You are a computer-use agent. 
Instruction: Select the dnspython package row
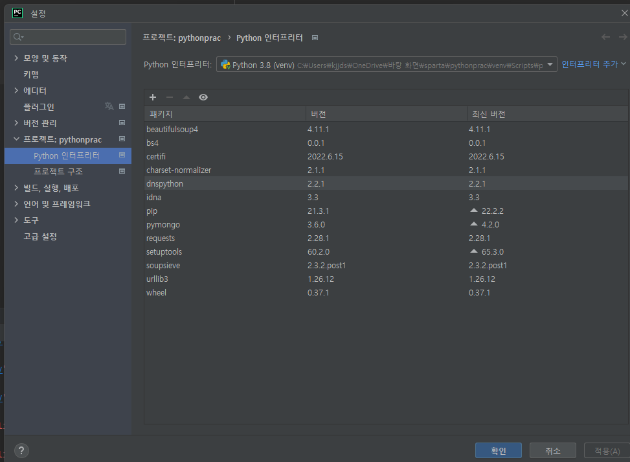pyautogui.click(x=386, y=184)
